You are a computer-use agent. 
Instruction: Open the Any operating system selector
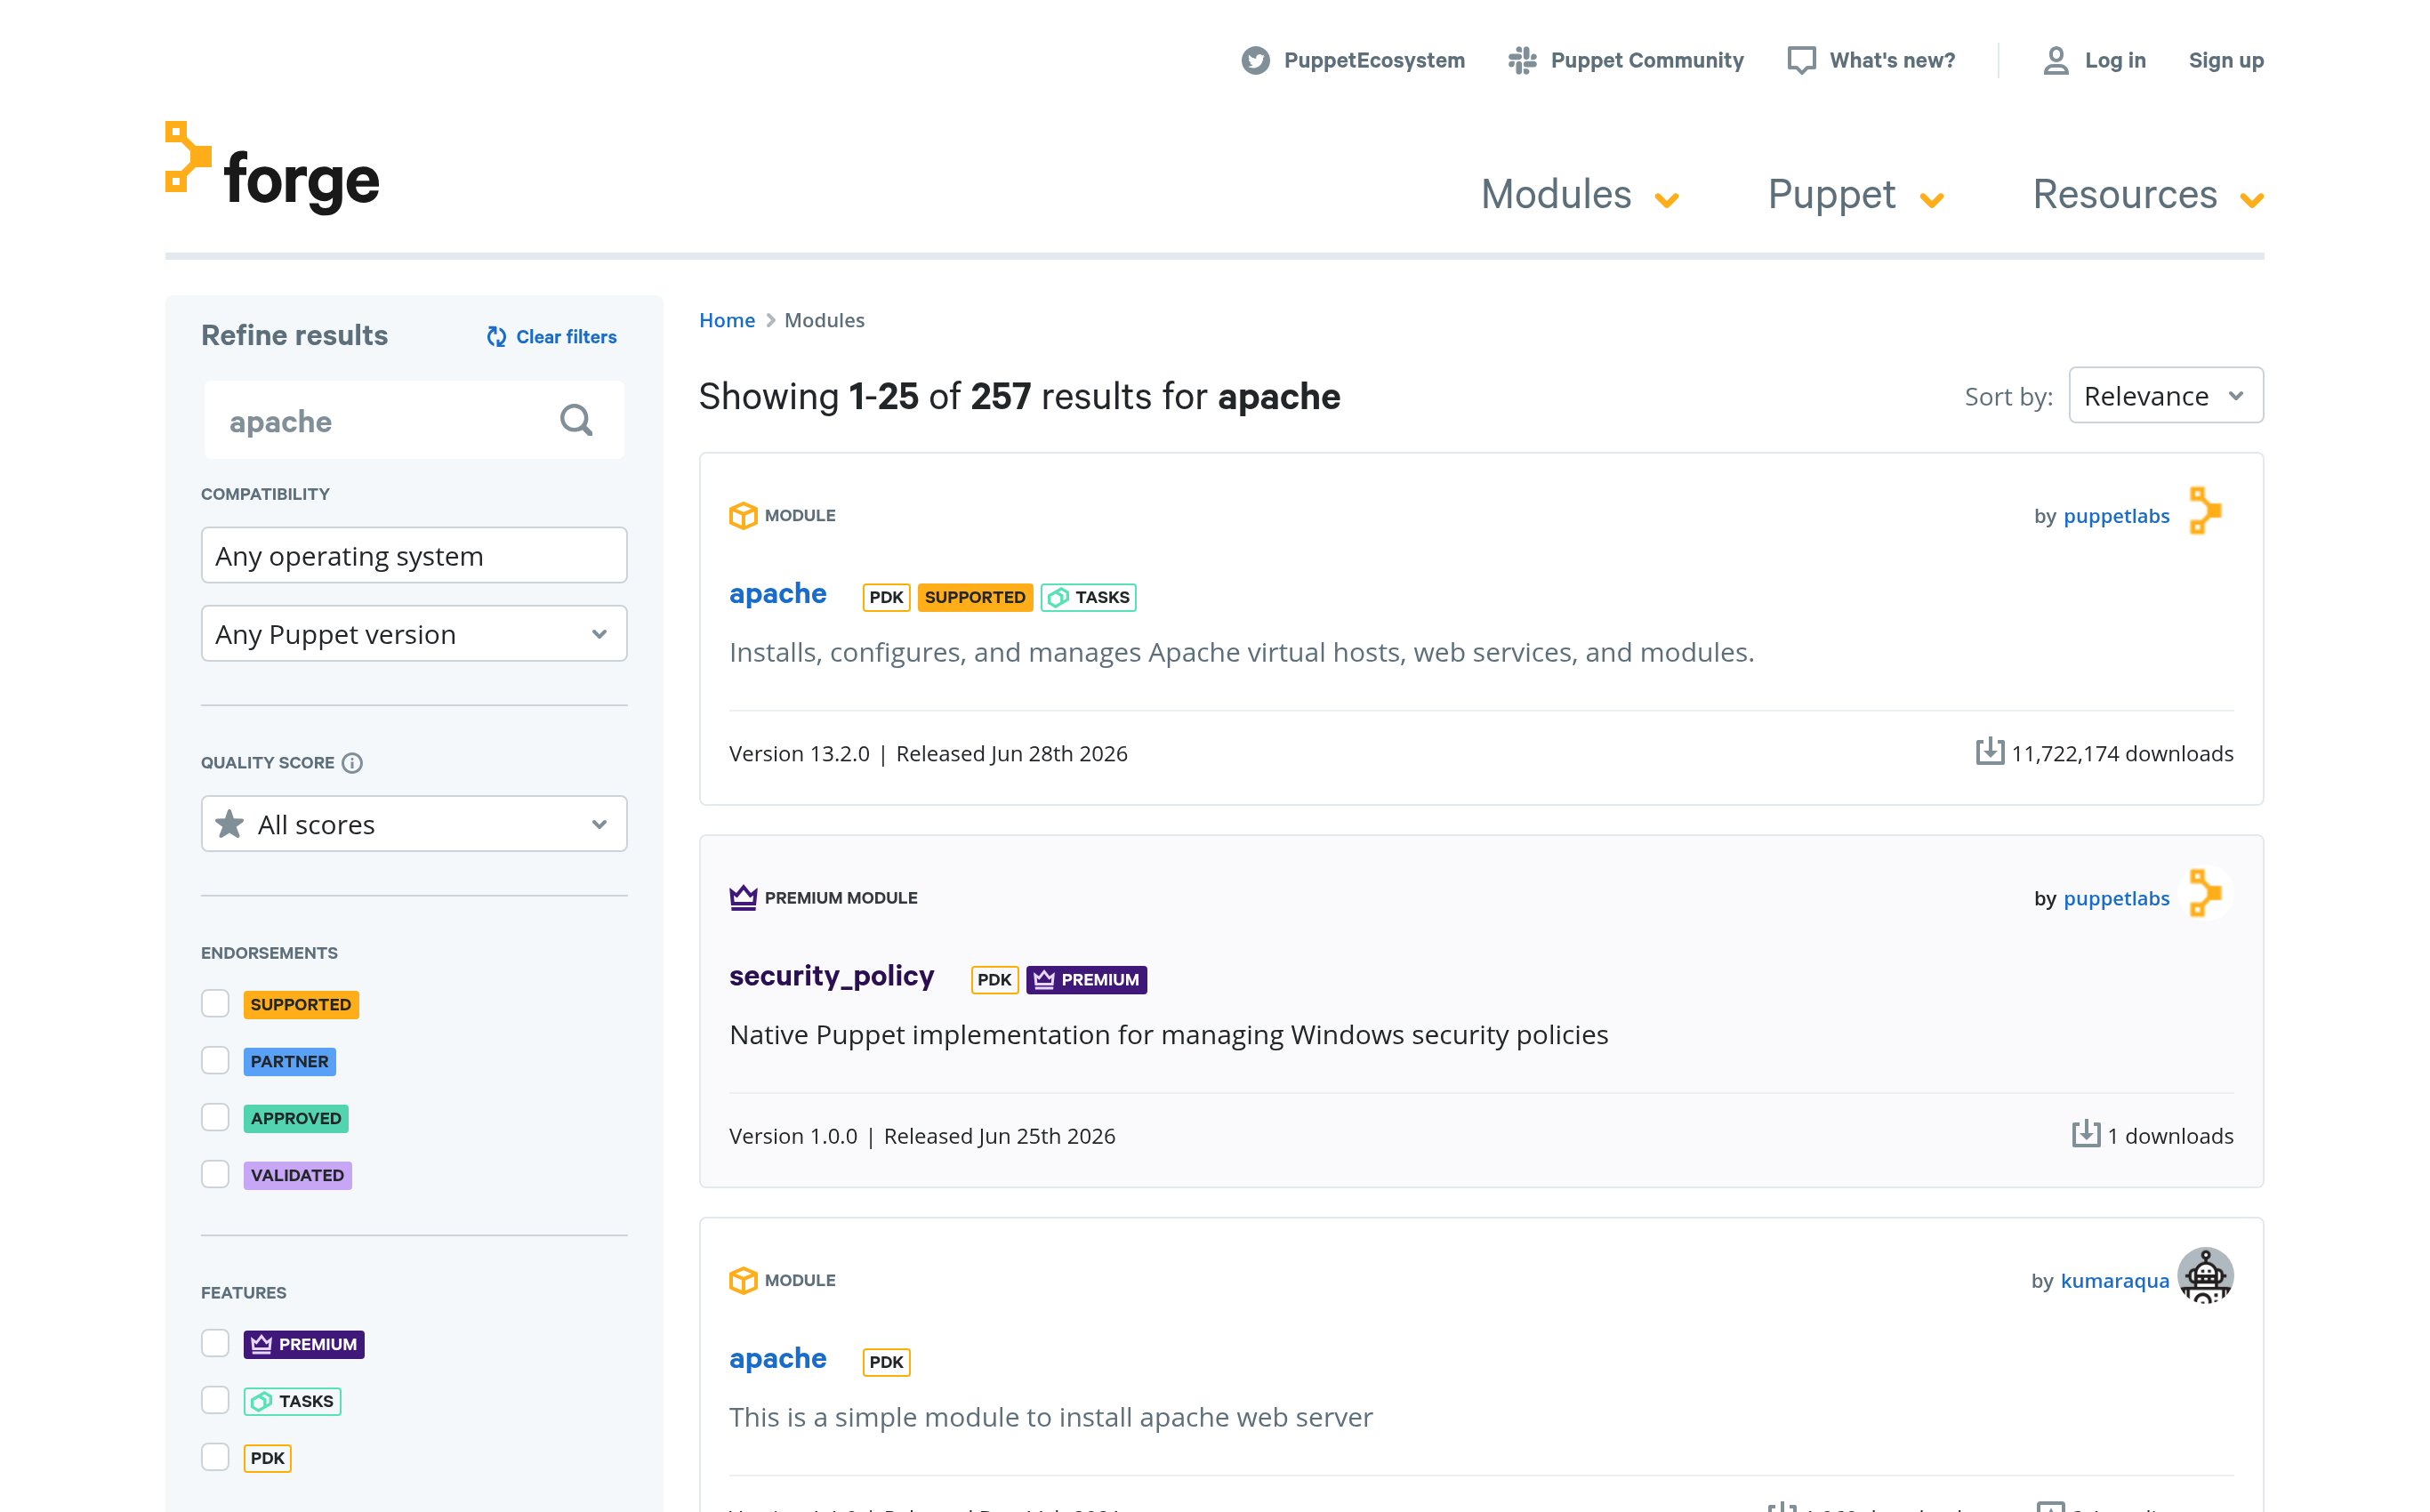pos(414,555)
